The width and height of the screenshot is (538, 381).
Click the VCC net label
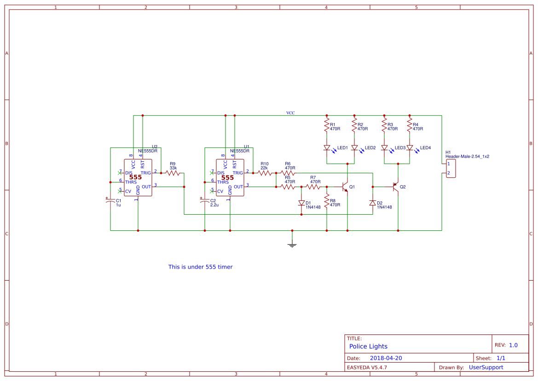(x=290, y=113)
